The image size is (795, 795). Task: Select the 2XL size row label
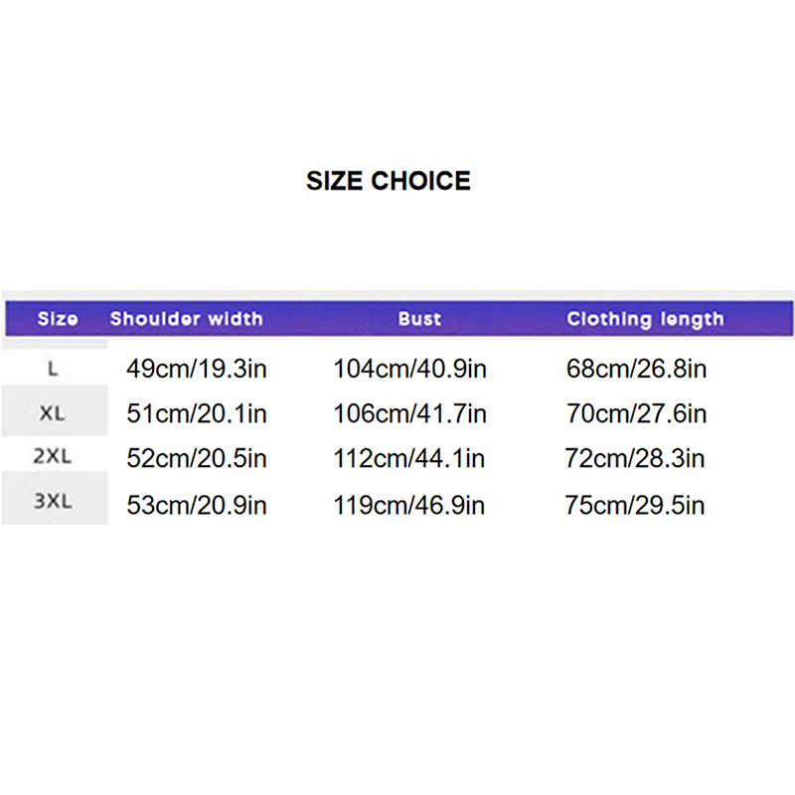pos(53,458)
